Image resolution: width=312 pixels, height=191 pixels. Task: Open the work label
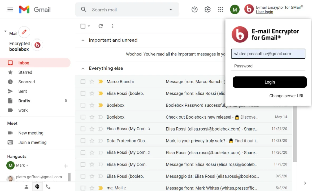[x=35, y=110]
